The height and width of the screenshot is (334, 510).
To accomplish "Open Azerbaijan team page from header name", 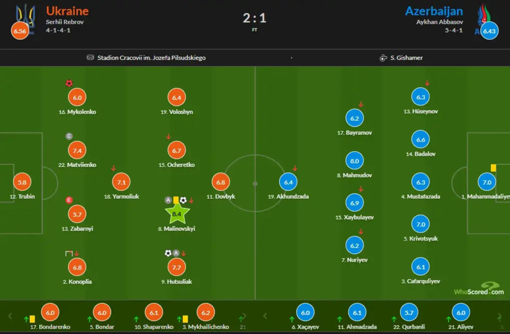I will (434, 10).
